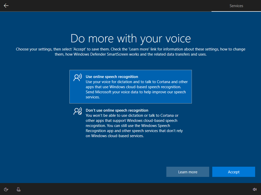Choose Don't use online speech recognition
This screenshot has height=195, width=261.
[131, 123]
